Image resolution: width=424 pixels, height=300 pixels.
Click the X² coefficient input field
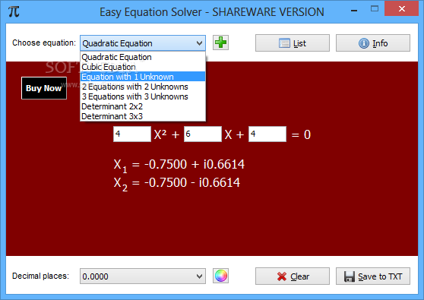[132, 134]
